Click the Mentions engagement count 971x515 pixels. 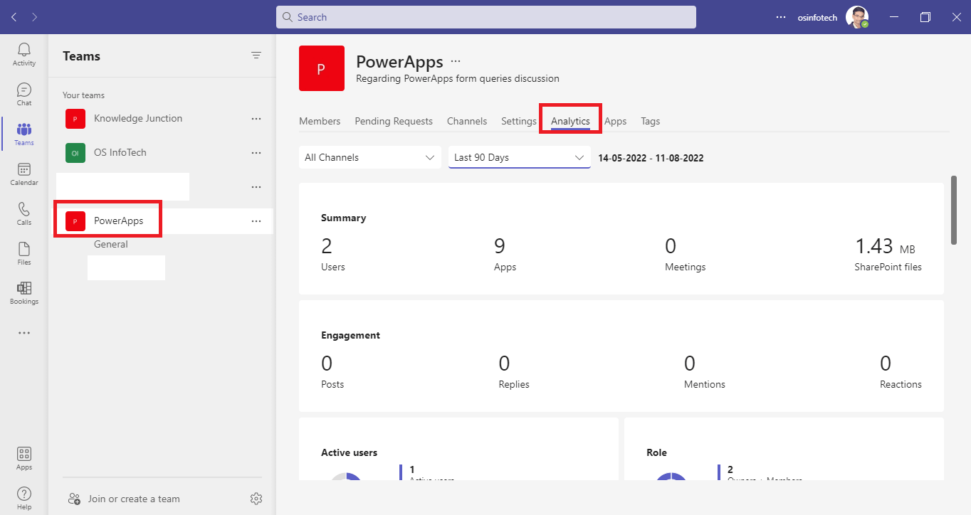click(x=690, y=364)
